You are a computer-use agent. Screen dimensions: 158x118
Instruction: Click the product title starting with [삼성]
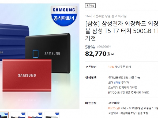[x=122, y=31]
